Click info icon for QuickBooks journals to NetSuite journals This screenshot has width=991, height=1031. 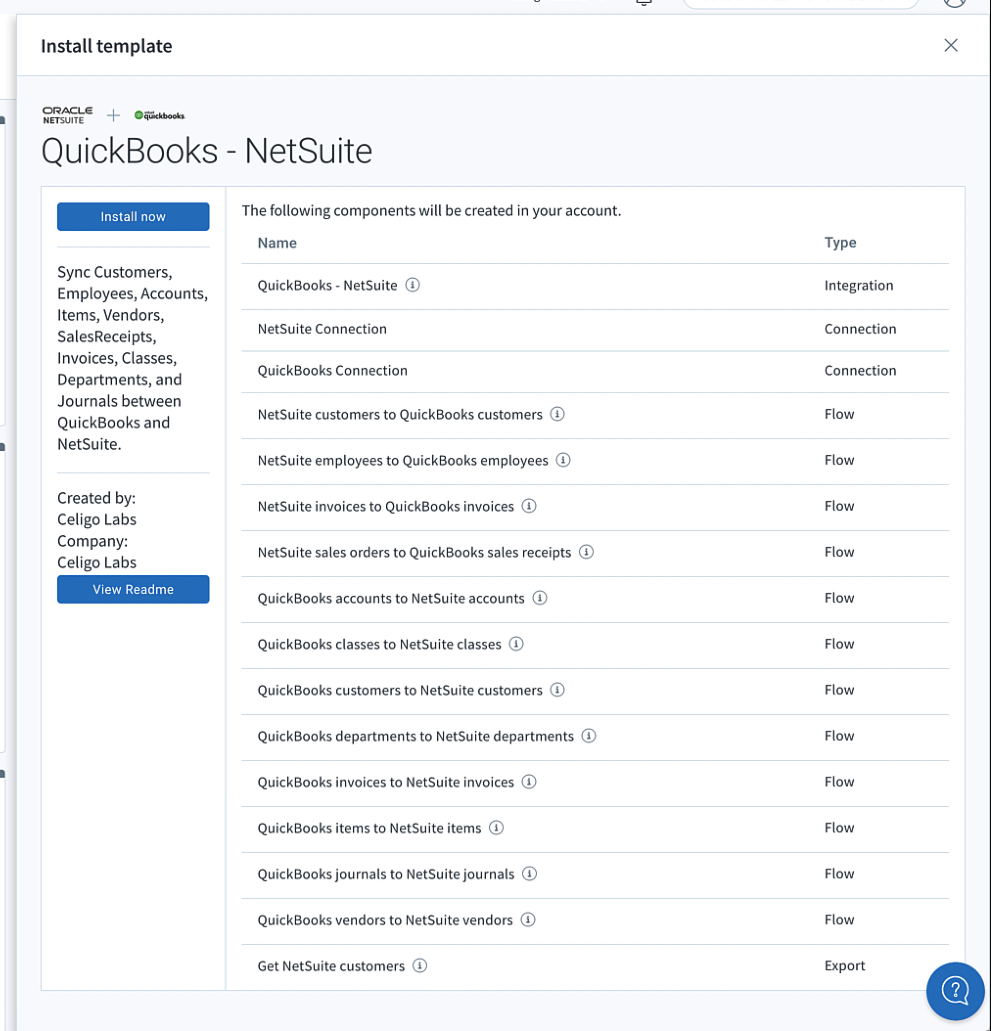[530, 874]
